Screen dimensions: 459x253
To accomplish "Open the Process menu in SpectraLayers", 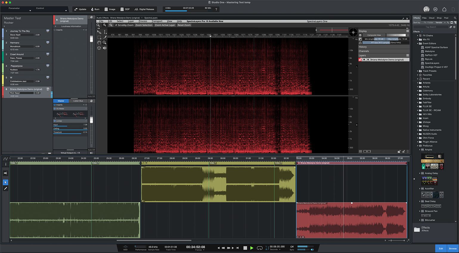I will pos(143,21).
